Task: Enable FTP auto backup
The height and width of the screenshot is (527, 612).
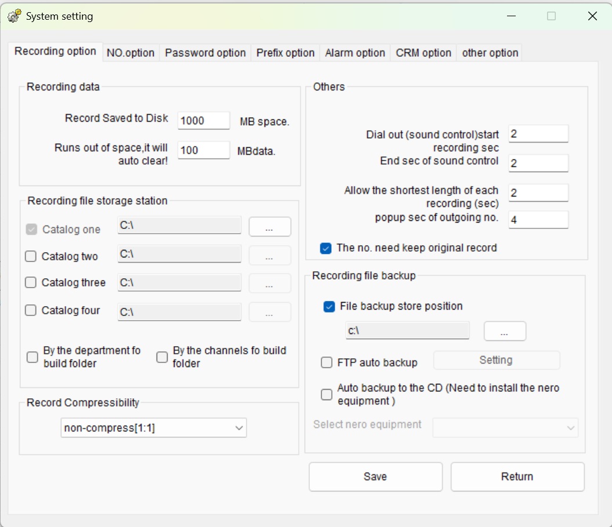Action: point(327,362)
